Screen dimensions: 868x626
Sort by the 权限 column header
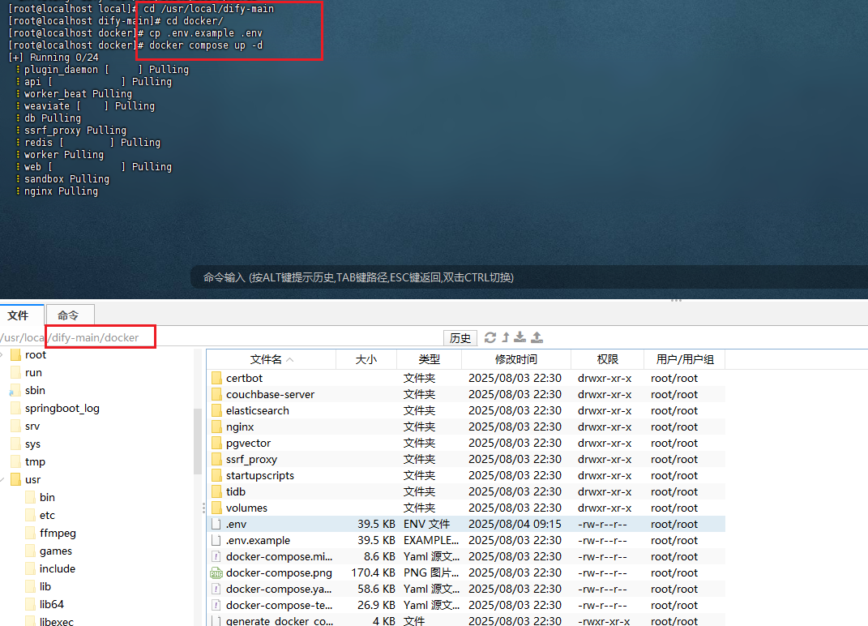click(x=607, y=359)
